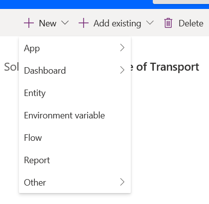
Task: Select Flow from the menu
Action: 75,138
